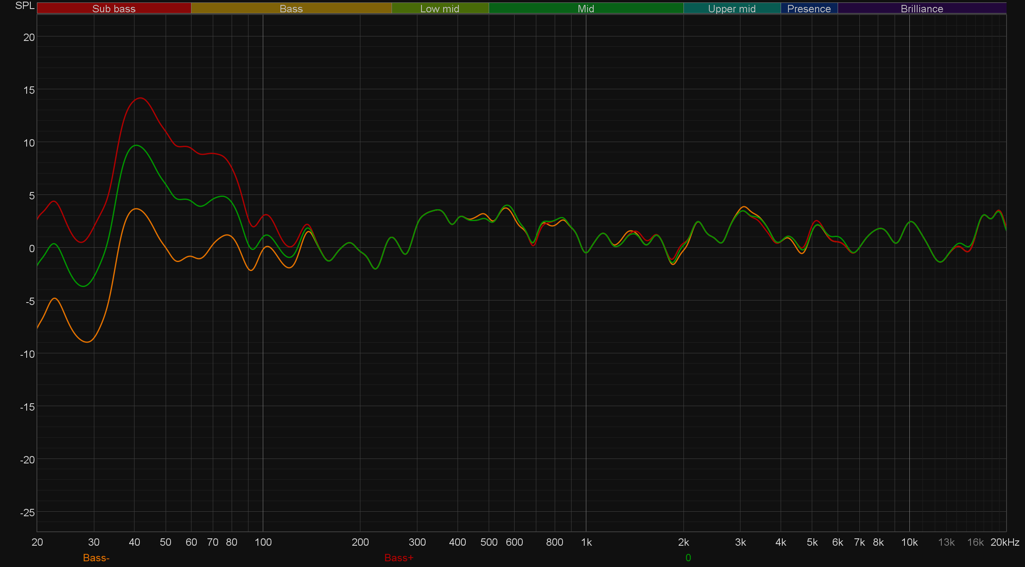The height and width of the screenshot is (567, 1025).
Task: Click the green curve's 40 Hz peak
Action: [x=136, y=145]
